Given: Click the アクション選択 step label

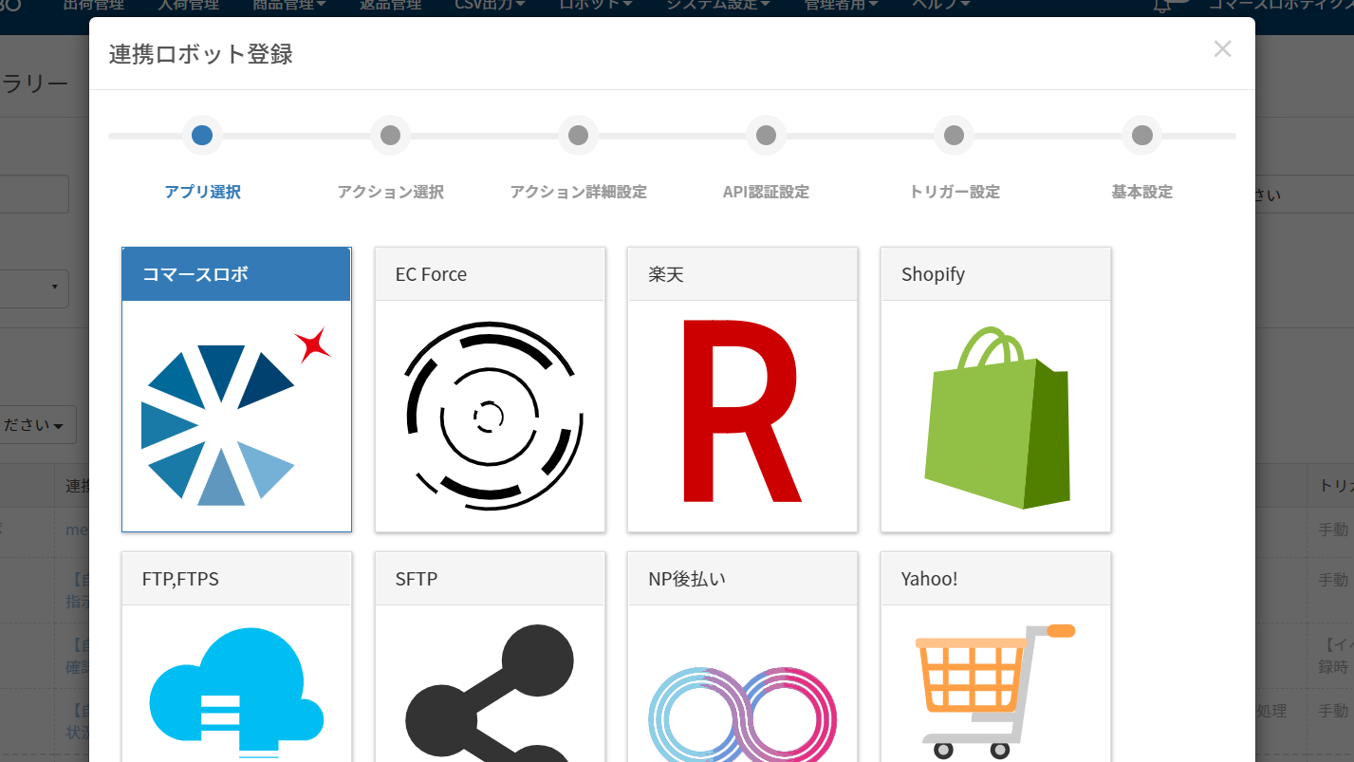Looking at the screenshot, I should click(390, 192).
